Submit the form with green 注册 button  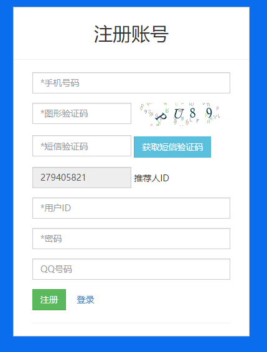point(49,300)
